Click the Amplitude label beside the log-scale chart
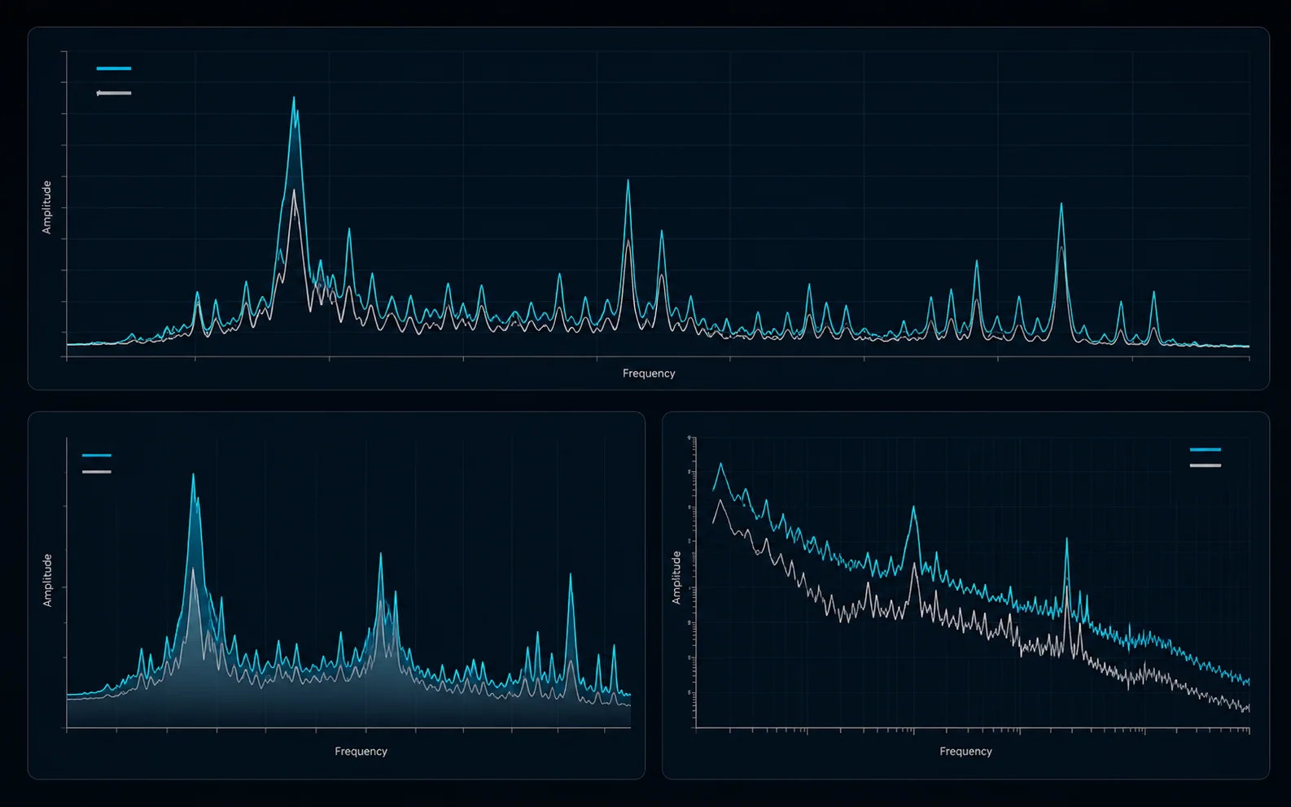 (676, 577)
